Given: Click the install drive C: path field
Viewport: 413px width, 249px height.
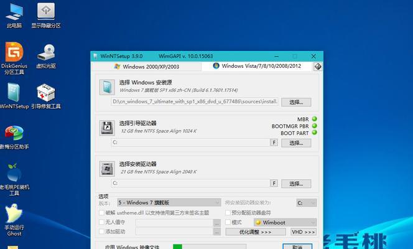Looking at the screenshot, I should pos(190,183).
